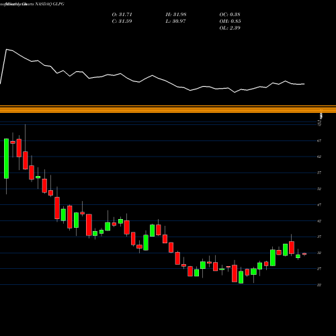Click the peak of the white line chart
Image resolution: width=336 pixels, height=336 pixels.
pyautogui.click(x=7, y=49)
